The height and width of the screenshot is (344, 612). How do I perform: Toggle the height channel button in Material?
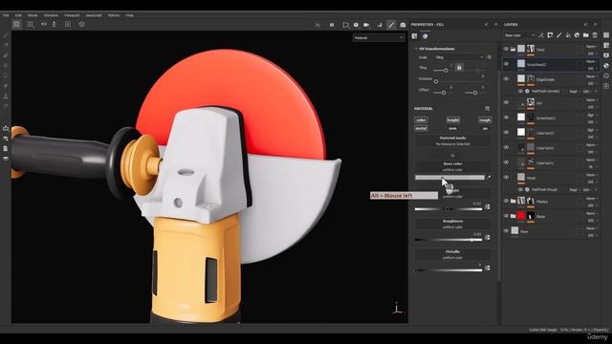tap(452, 120)
